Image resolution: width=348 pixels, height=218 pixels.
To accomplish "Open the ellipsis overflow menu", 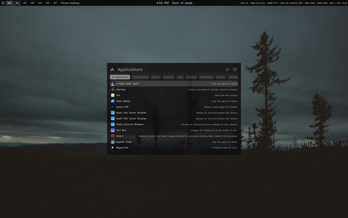I will point(235,69).
